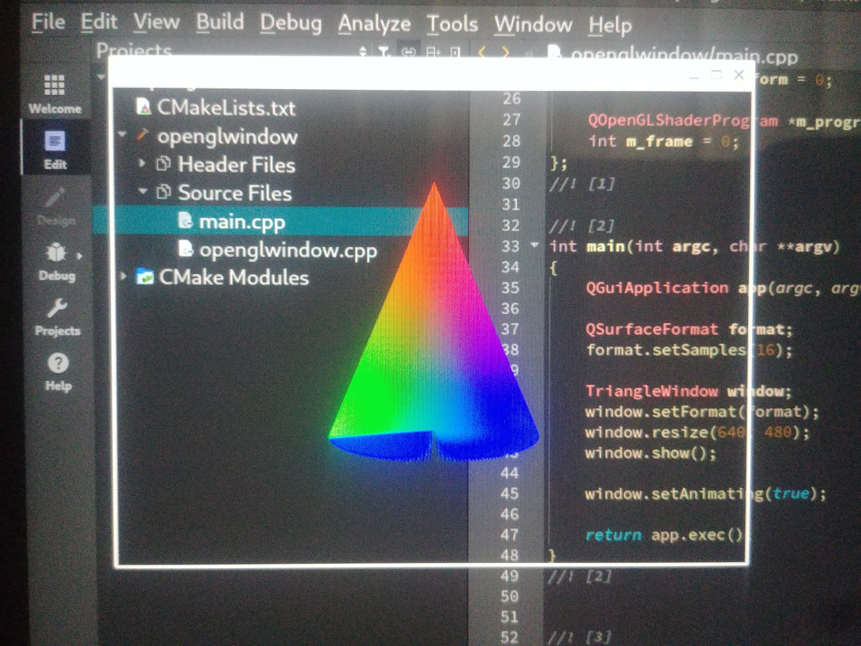Open the File menu
Viewport: 861px width, 646px height.
48,22
